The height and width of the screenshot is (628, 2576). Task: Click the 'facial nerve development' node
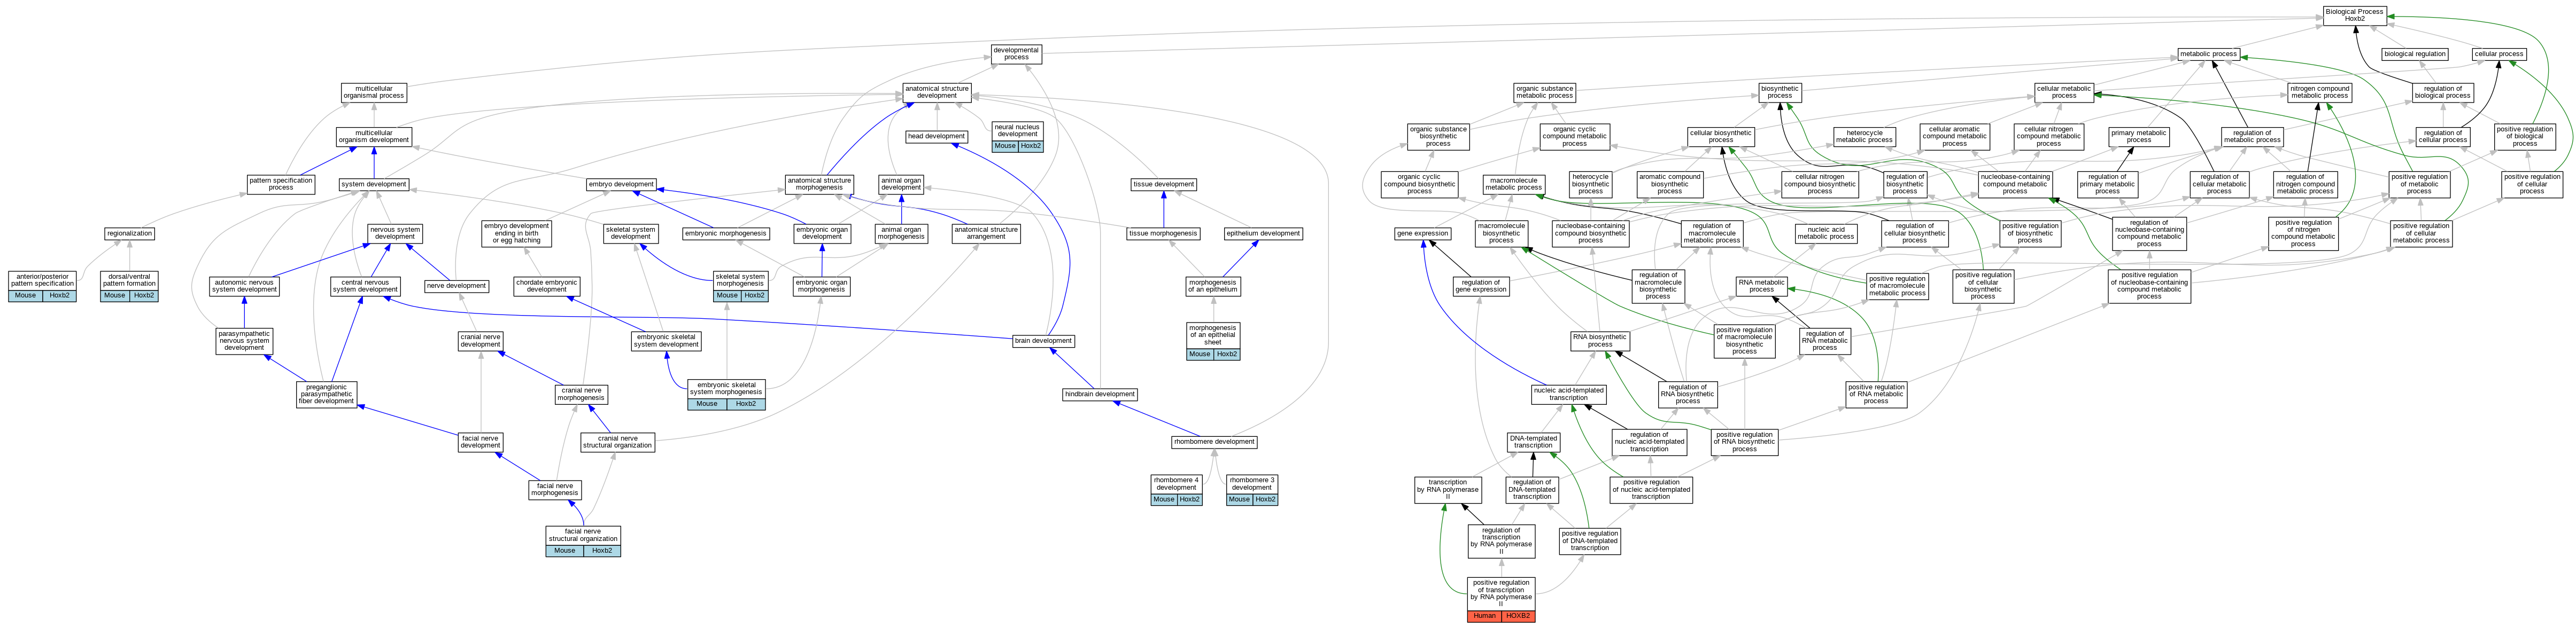point(481,442)
